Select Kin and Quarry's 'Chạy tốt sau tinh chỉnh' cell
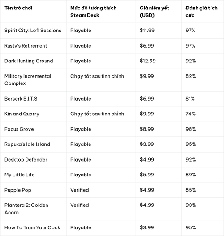 [97, 114]
